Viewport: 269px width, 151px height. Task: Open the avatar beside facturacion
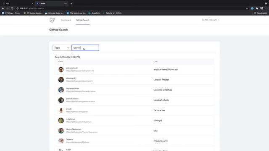click(x=61, y=110)
